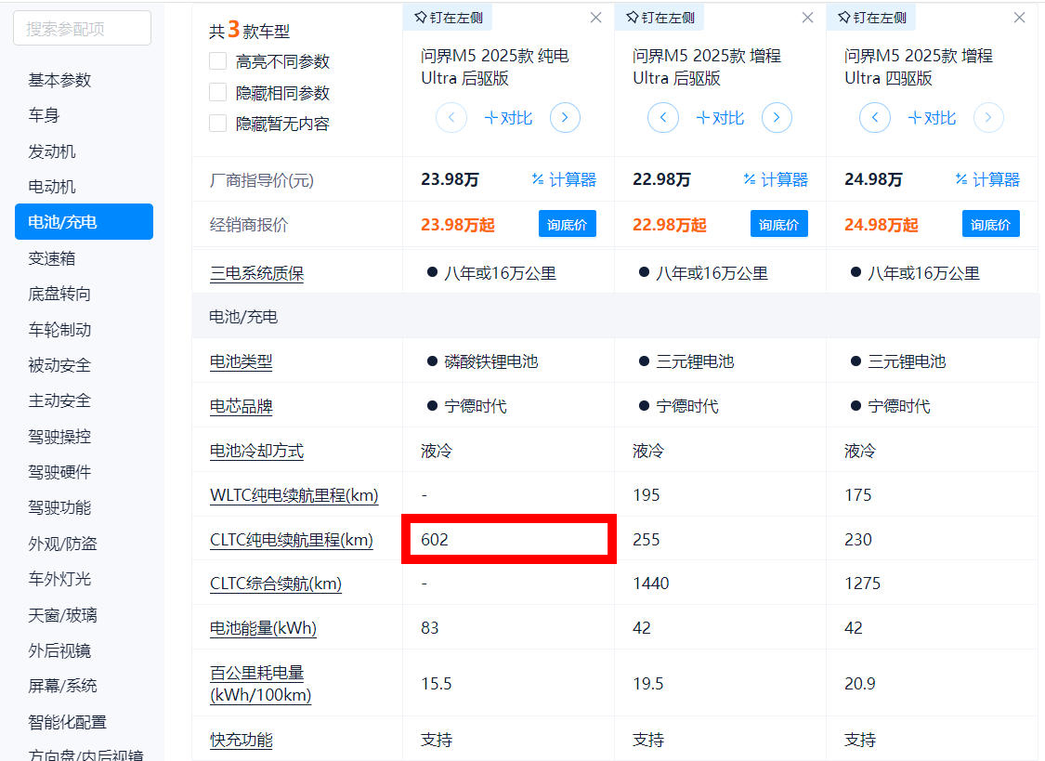Viewport: 1045px width, 761px height.
Task: View 百公里耗电量 (kWh/100km) definition
Action: click(261, 684)
